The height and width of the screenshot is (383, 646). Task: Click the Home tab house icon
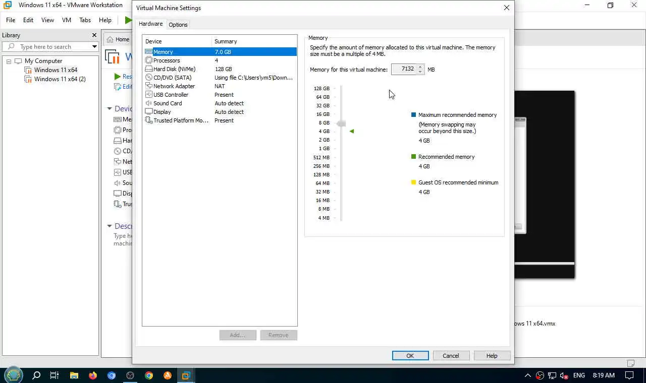tap(110, 39)
